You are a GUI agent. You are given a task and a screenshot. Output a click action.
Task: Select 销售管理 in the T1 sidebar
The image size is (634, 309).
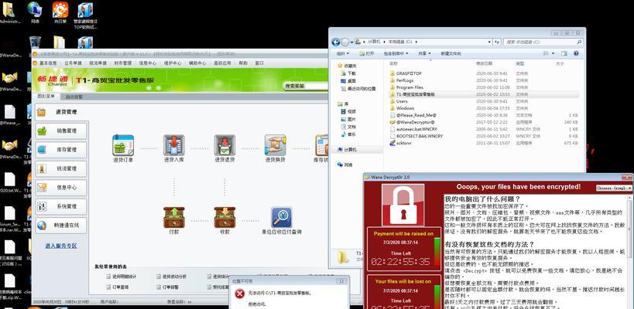pyautogui.click(x=61, y=131)
